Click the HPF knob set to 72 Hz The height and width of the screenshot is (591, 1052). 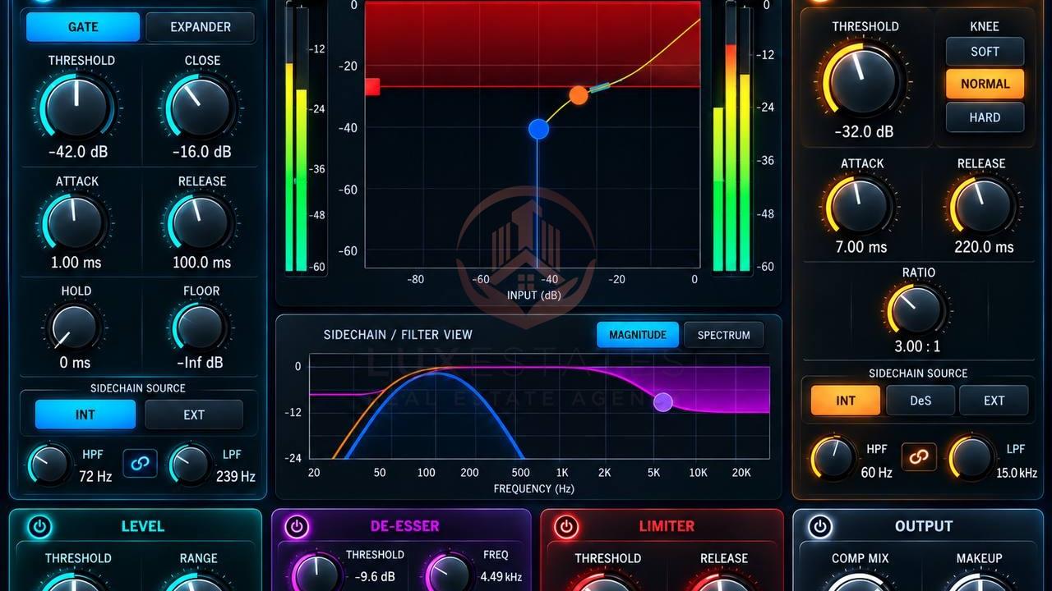(49, 465)
